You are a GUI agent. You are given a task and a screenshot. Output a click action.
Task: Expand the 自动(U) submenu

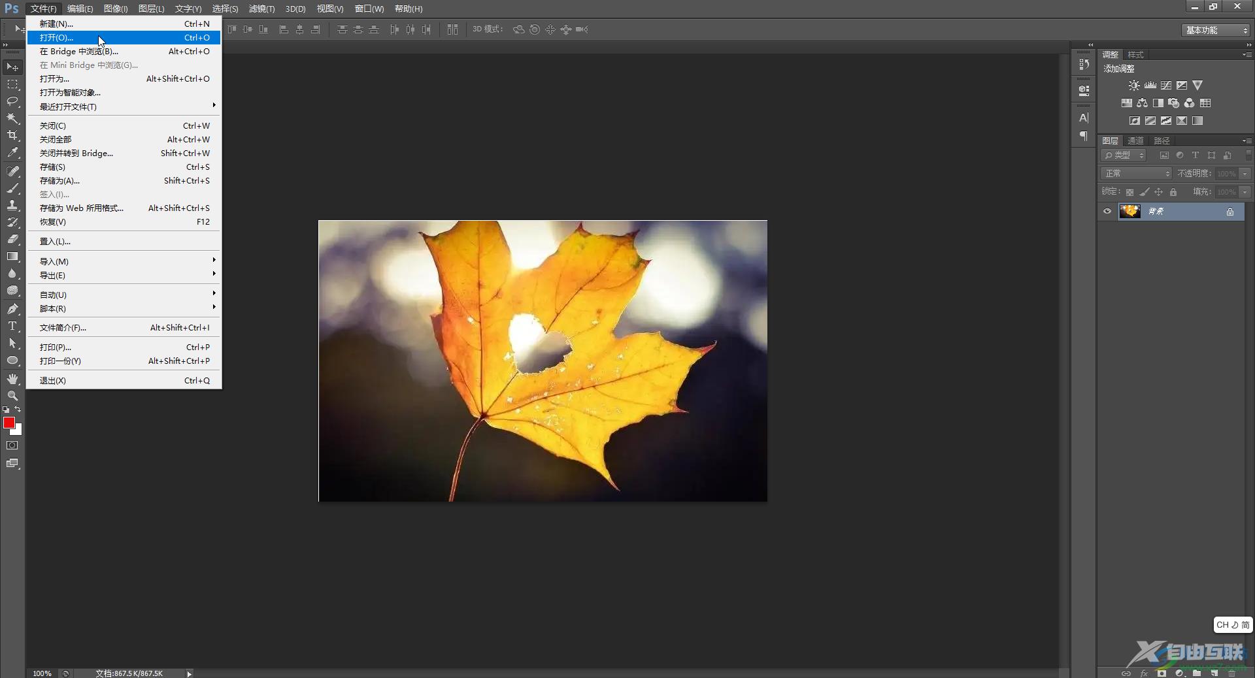[x=124, y=295]
